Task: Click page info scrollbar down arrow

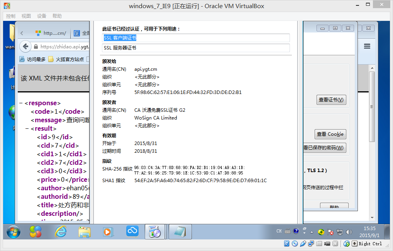Action: coord(372,218)
